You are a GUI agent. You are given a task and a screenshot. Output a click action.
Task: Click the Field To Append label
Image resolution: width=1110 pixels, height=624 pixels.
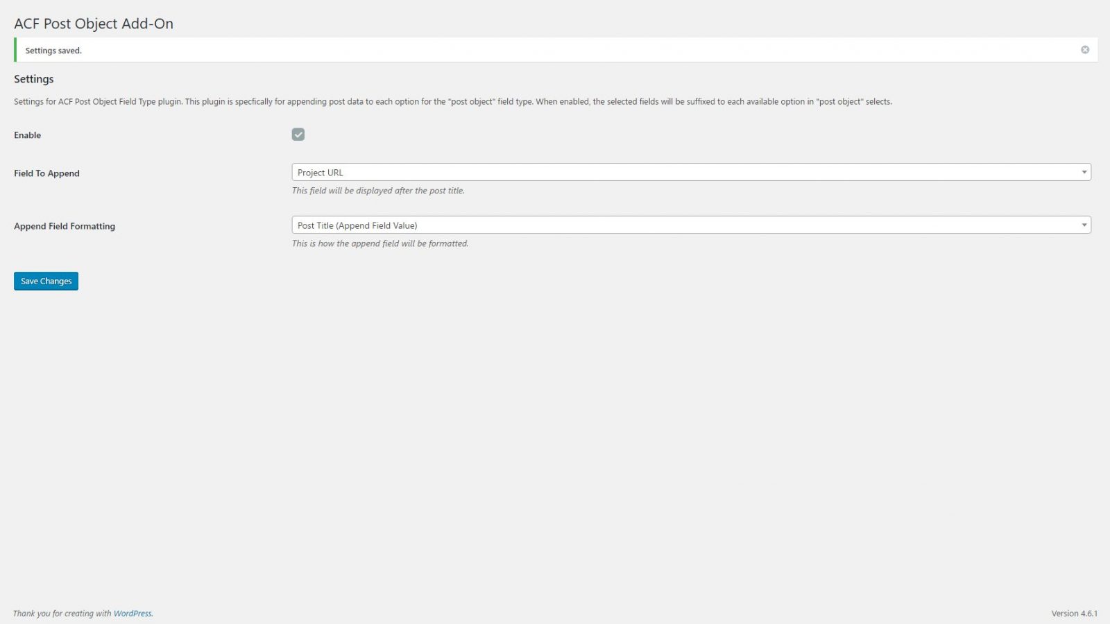46,173
